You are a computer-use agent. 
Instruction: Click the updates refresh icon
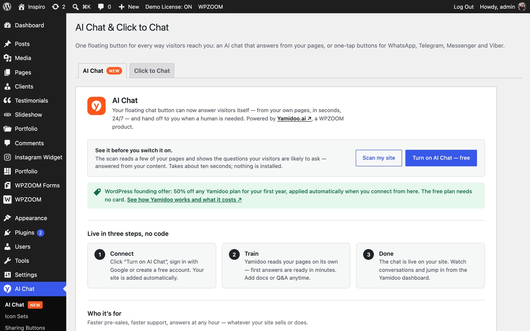(55, 7)
